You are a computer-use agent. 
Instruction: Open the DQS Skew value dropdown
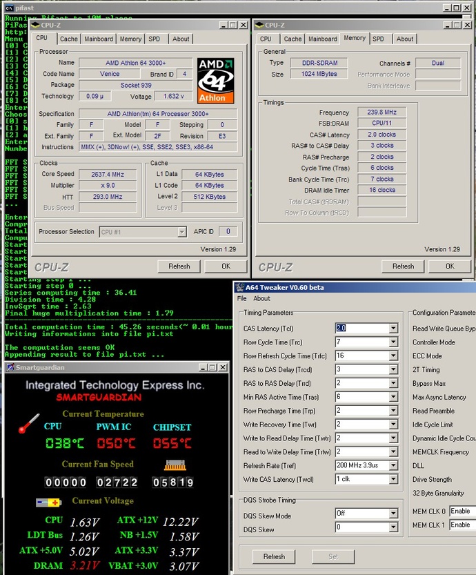pyautogui.click(x=393, y=527)
